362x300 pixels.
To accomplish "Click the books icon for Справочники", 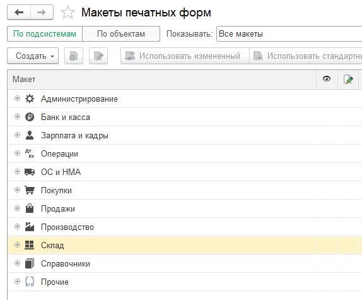I will tap(30, 263).
